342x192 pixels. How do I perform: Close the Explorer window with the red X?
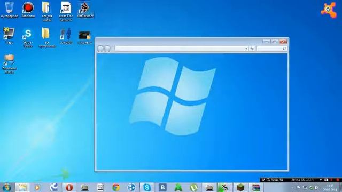point(283,41)
